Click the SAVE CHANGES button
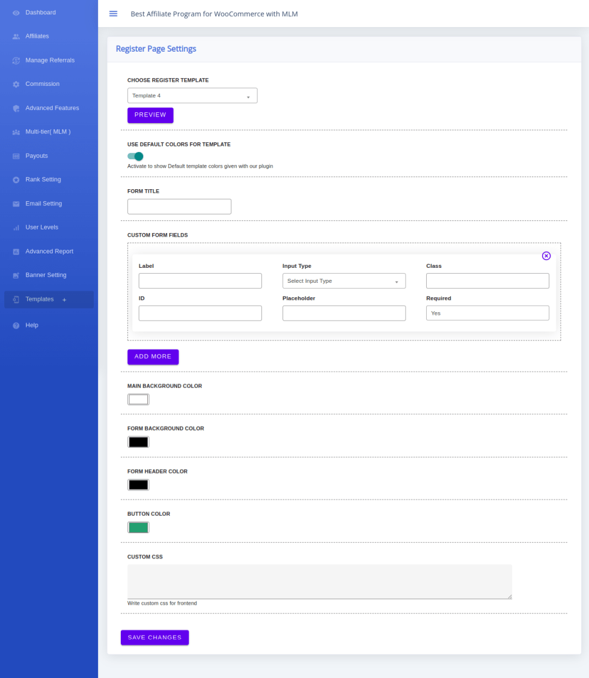 154,637
